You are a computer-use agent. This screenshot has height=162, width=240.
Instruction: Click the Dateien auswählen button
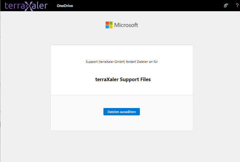(121, 112)
